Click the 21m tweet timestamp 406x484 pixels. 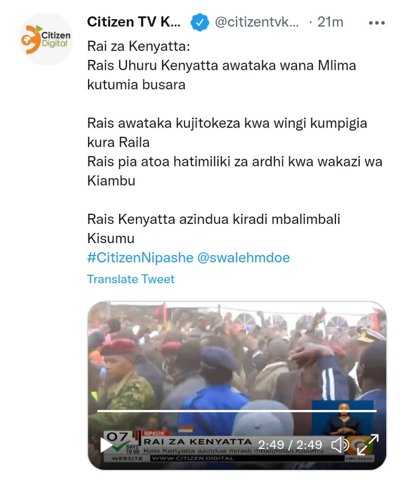coord(330,22)
